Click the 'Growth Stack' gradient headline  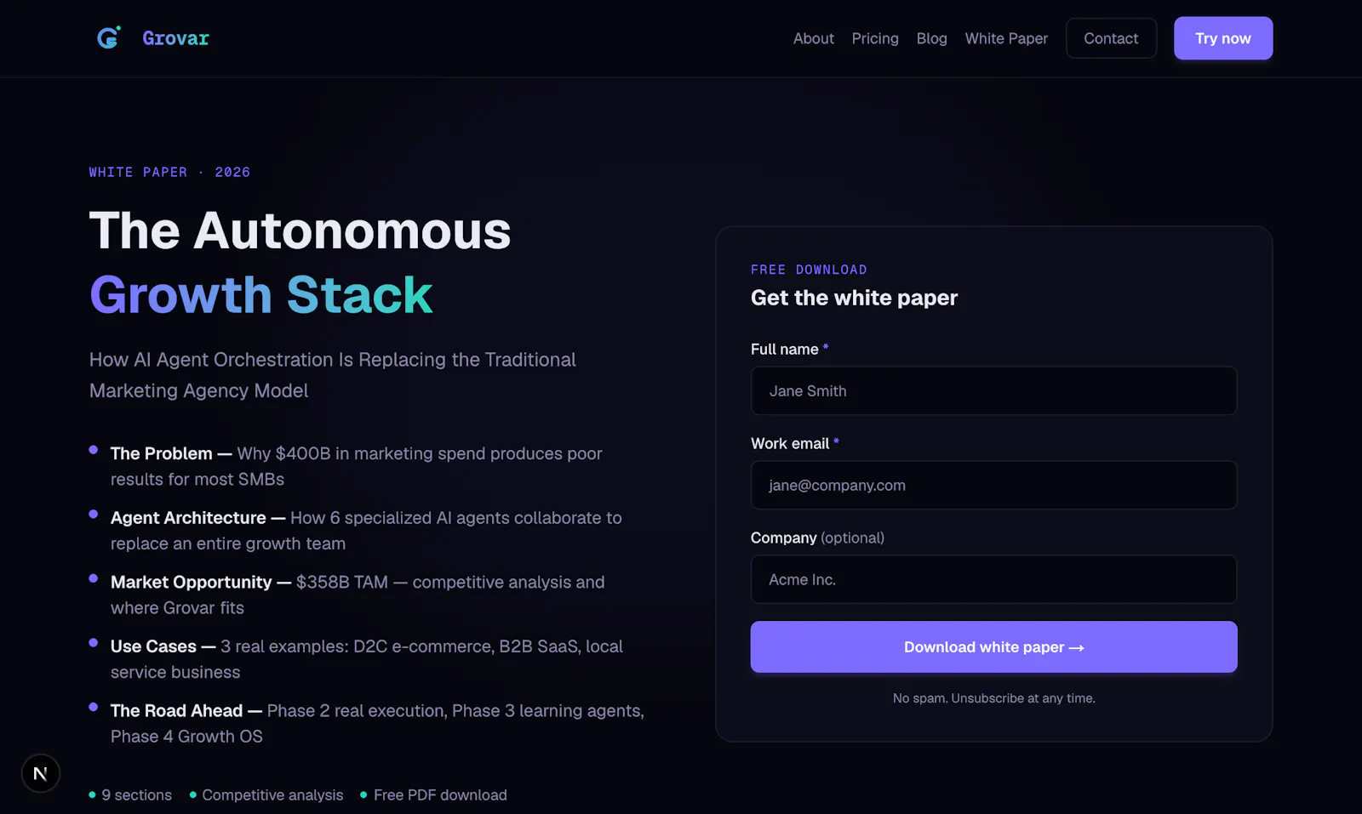(260, 295)
